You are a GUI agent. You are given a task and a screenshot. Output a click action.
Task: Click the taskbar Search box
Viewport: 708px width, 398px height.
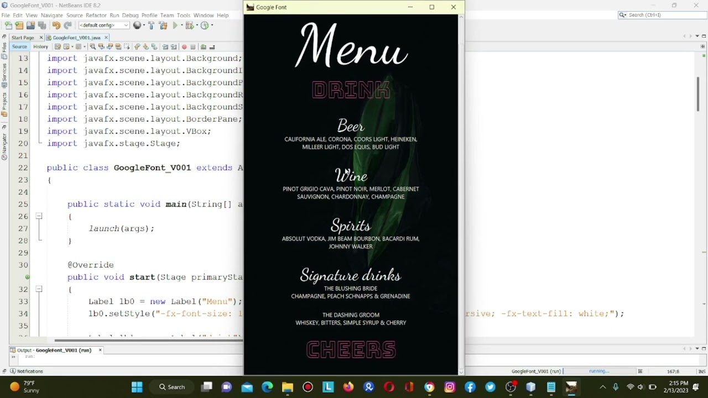[x=172, y=387]
